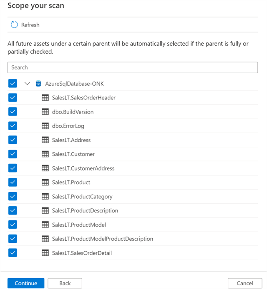The width and height of the screenshot is (267, 289).
Task: Uncheck the AzureSqlDatabase-ONK parent checkbox
Action: coord(13,84)
